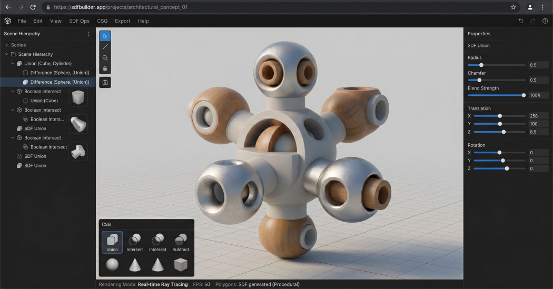553x289 pixels.
Task: Click the bucket-shaped viewport tool icon
Action: click(x=105, y=69)
